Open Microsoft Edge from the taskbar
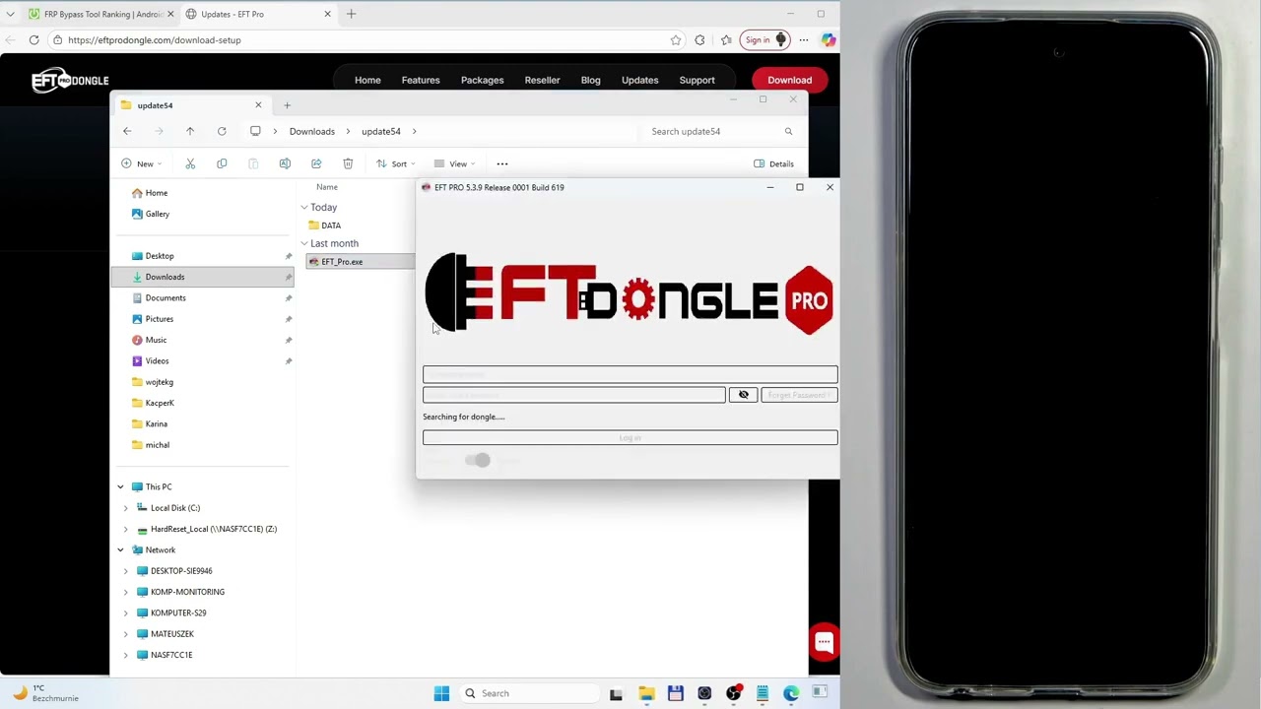Image resolution: width=1261 pixels, height=709 pixels. pos(791,693)
